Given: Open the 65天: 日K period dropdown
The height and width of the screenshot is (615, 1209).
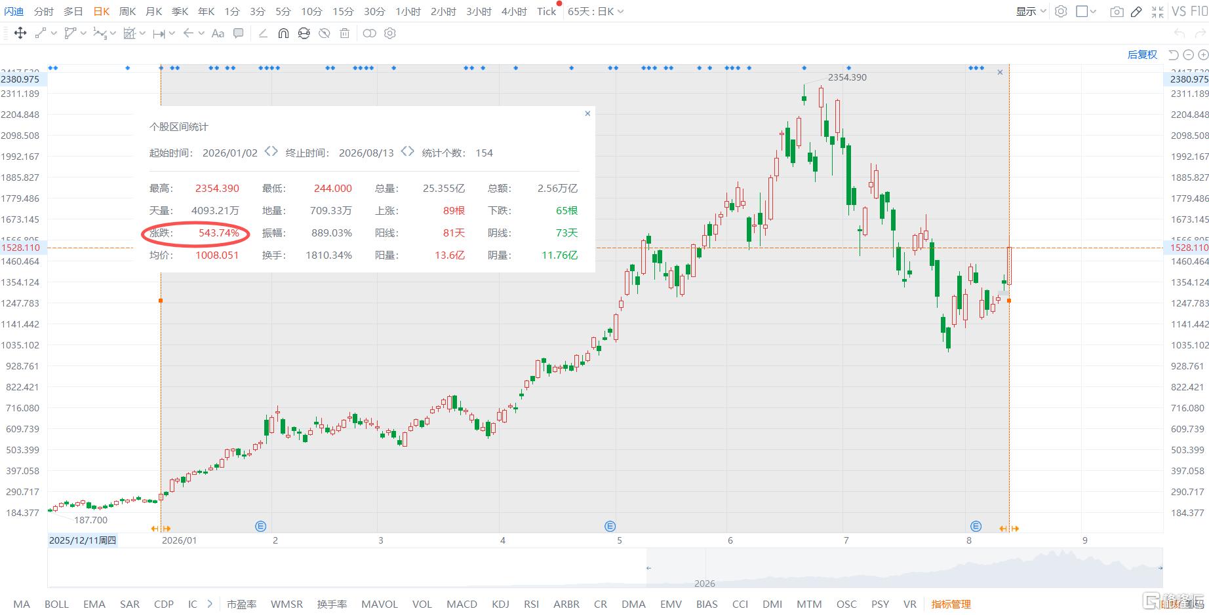Looking at the screenshot, I should tap(595, 12).
